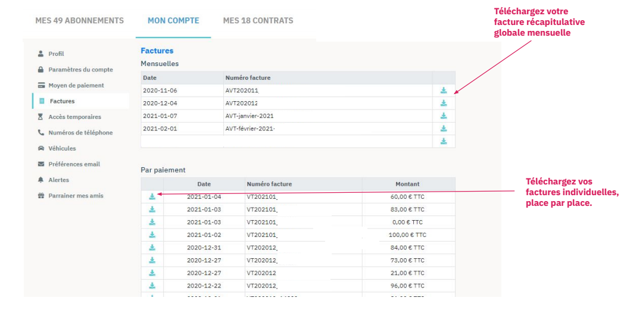Click the bell icon for Alertes

click(x=40, y=180)
